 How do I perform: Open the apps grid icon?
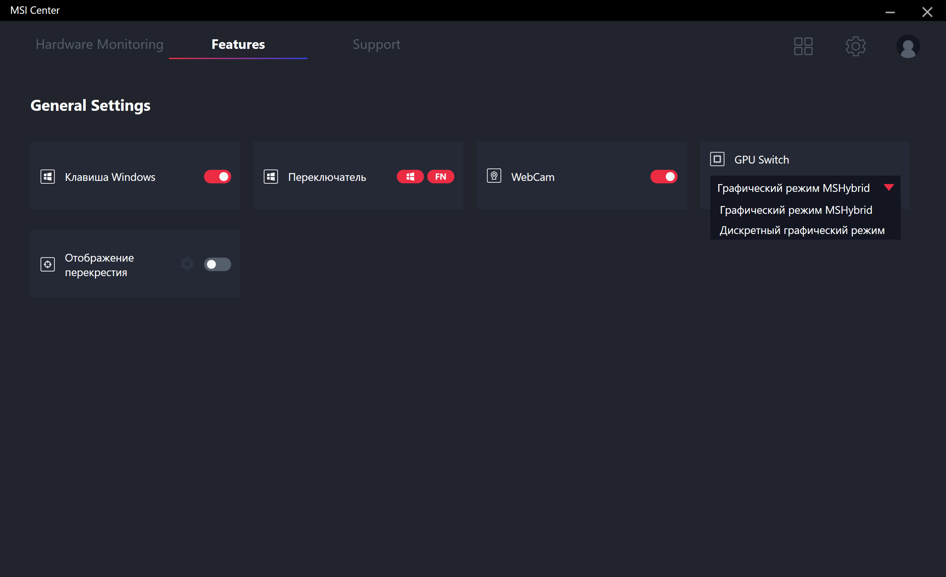click(803, 46)
